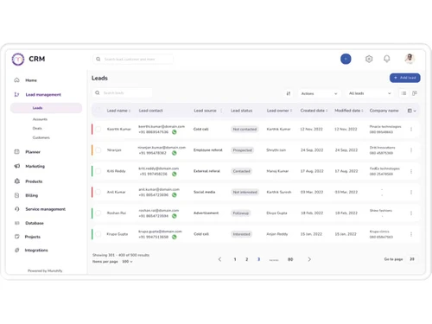Click WhatsApp icon in Keerthi Kumar row
The width and height of the screenshot is (432, 324).
(175, 132)
